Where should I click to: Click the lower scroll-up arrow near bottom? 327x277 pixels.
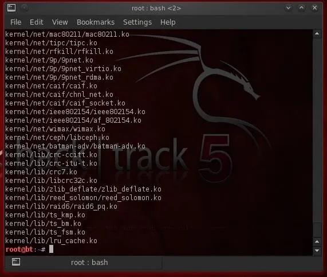pyautogui.click(x=317, y=241)
